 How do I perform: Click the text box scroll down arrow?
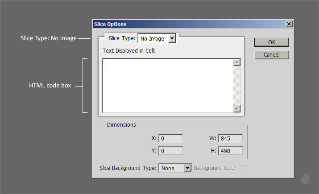pyautogui.click(x=237, y=108)
